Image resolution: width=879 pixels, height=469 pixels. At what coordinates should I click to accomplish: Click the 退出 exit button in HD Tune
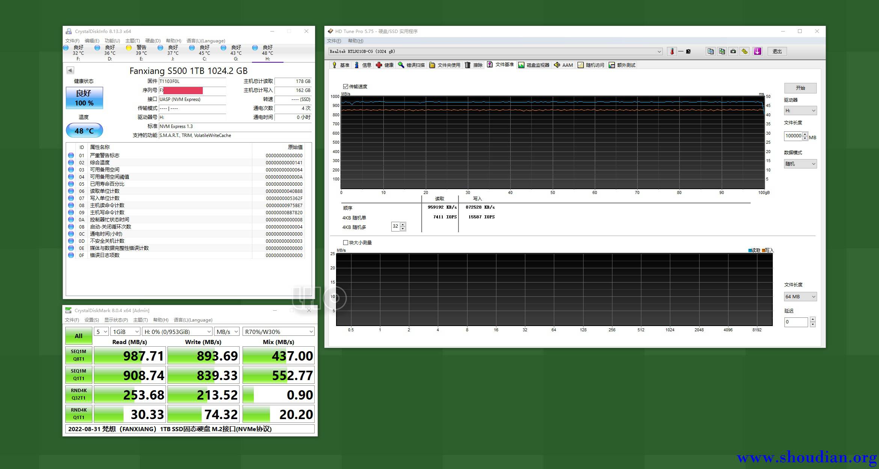pyautogui.click(x=777, y=51)
